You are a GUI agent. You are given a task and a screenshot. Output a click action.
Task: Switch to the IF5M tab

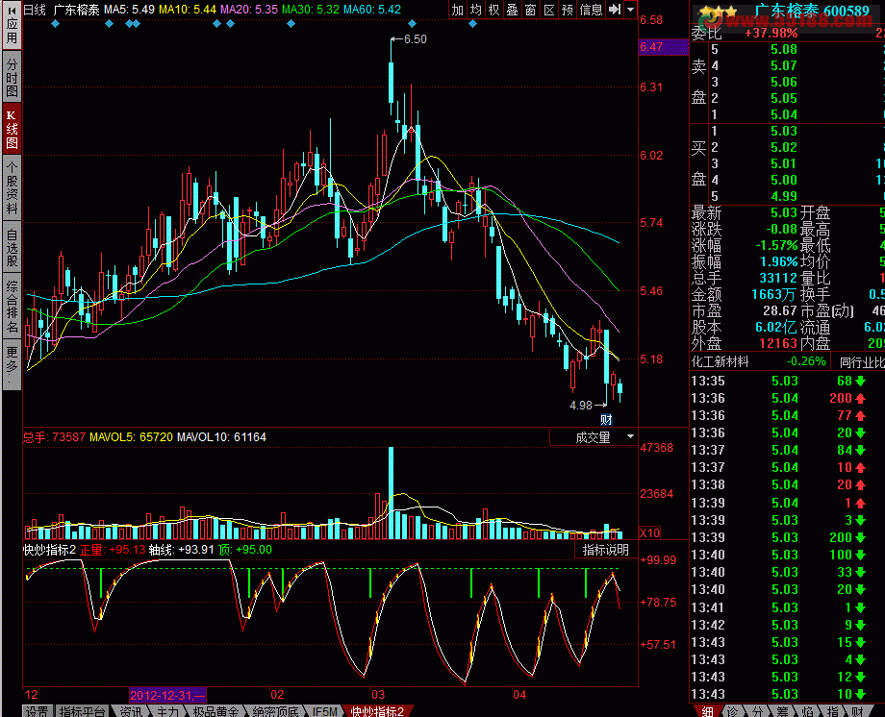click(x=324, y=711)
